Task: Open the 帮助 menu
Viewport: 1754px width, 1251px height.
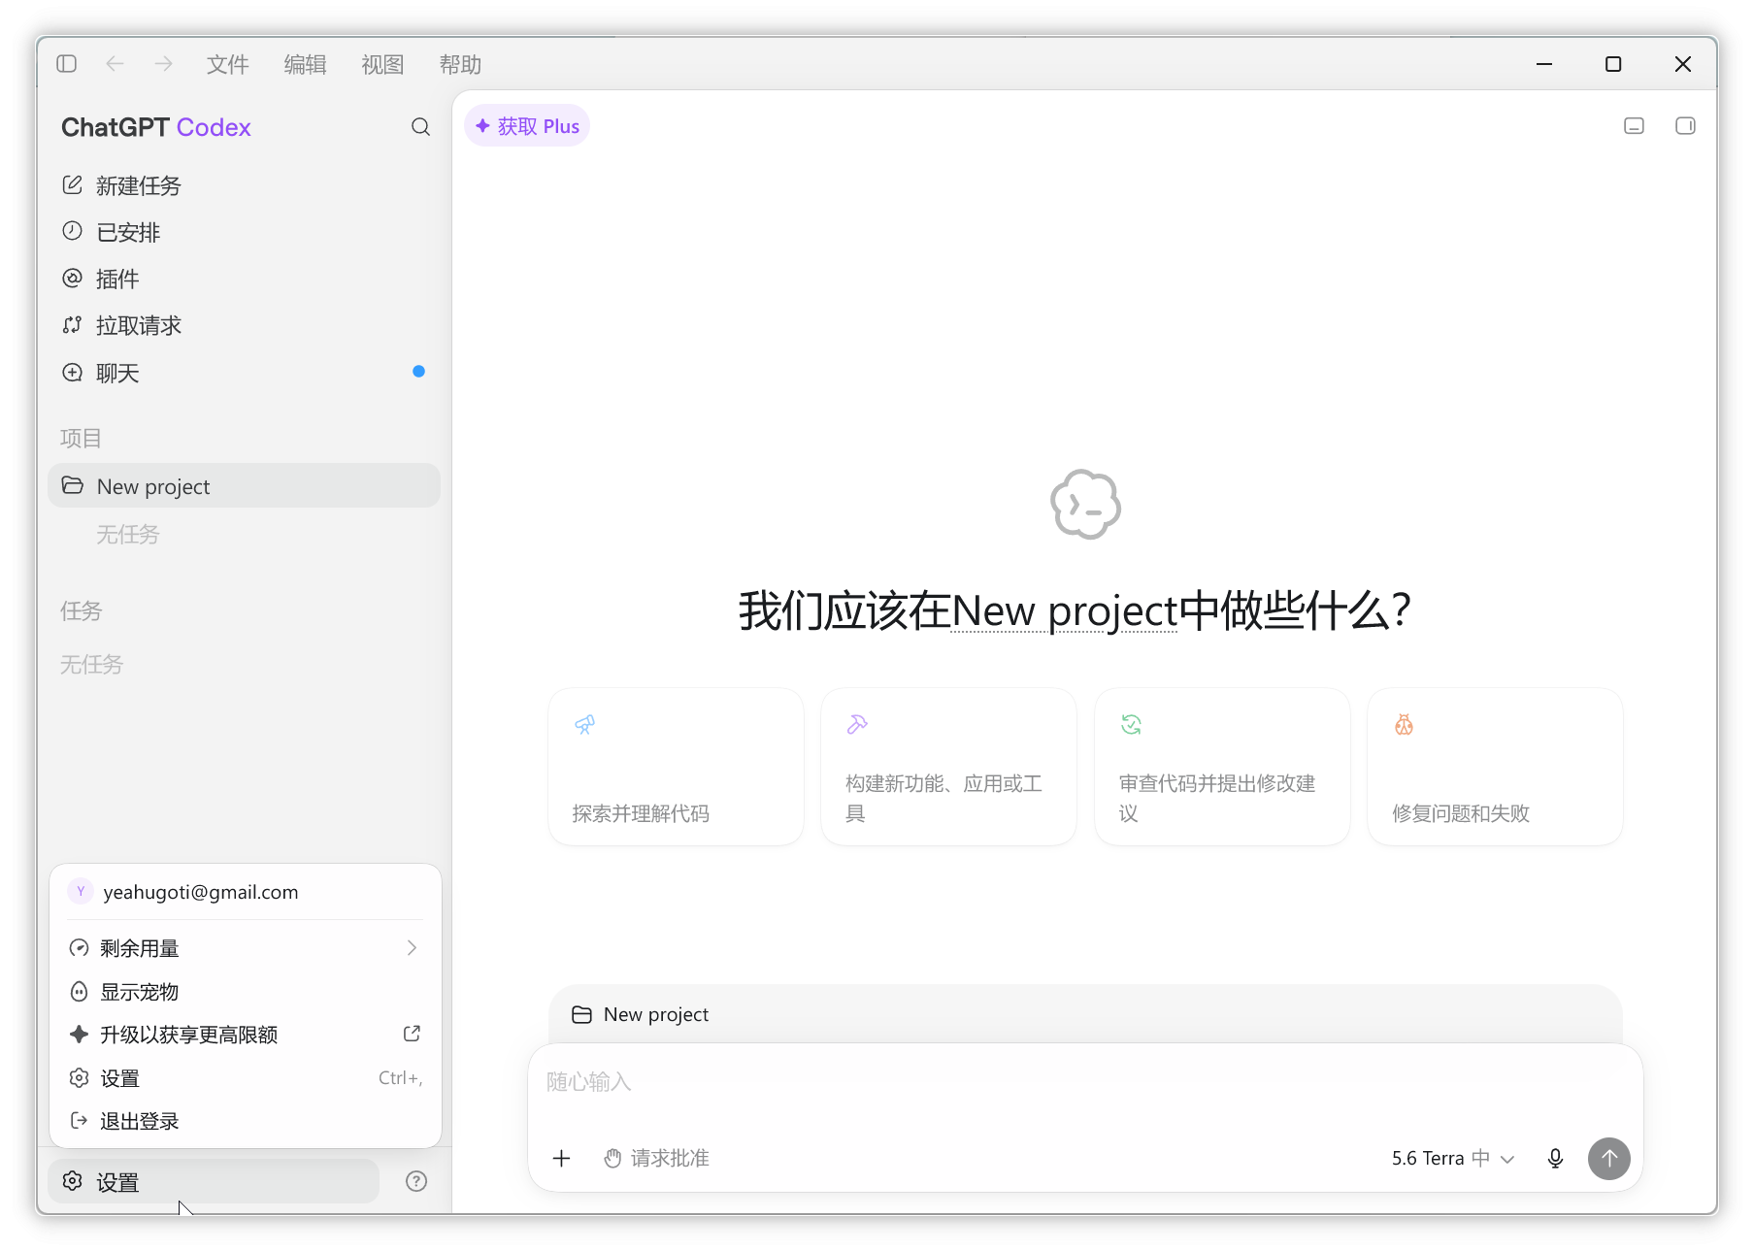Action: pyautogui.click(x=460, y=64)
